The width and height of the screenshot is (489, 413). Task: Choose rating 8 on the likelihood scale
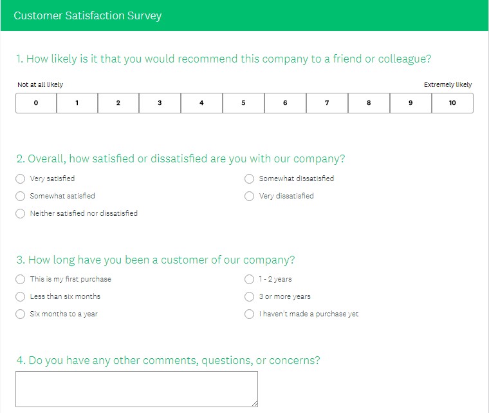coord(369,103)
